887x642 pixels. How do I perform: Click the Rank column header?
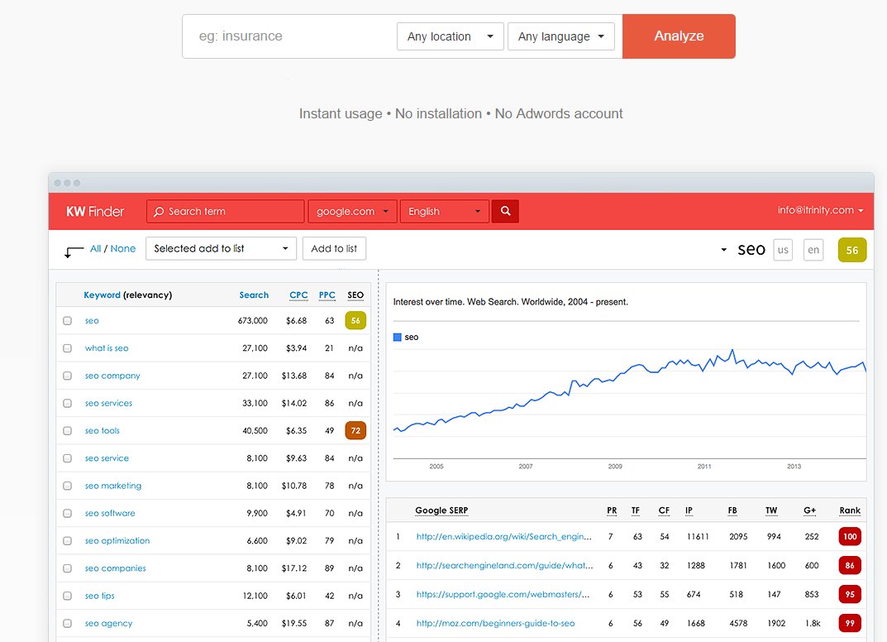tap(850, 510)
